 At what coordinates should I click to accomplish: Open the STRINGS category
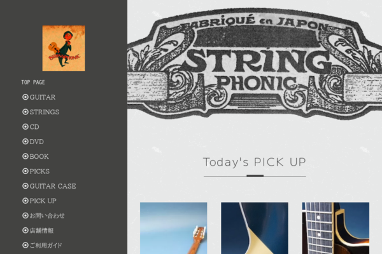45,112
